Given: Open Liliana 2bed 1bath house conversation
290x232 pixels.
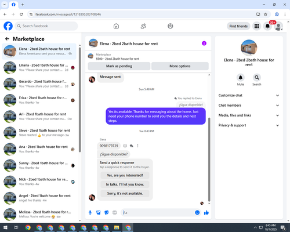Looking at the screenshot, I should tap(39, 68).
